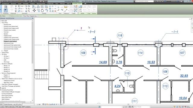Screen dimensions: 193x108
Task: Select the Rotate tool
Action: click(42, 11)
